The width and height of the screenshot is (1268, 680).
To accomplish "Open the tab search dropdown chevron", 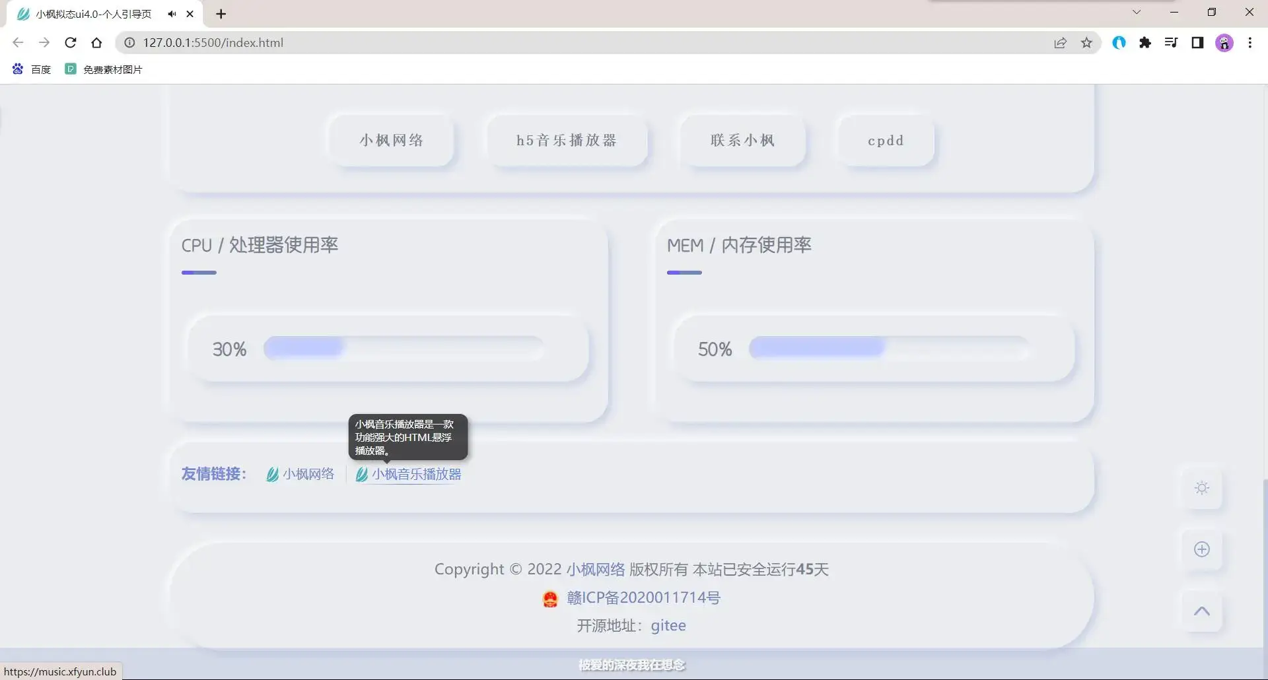I will 1137,12.
